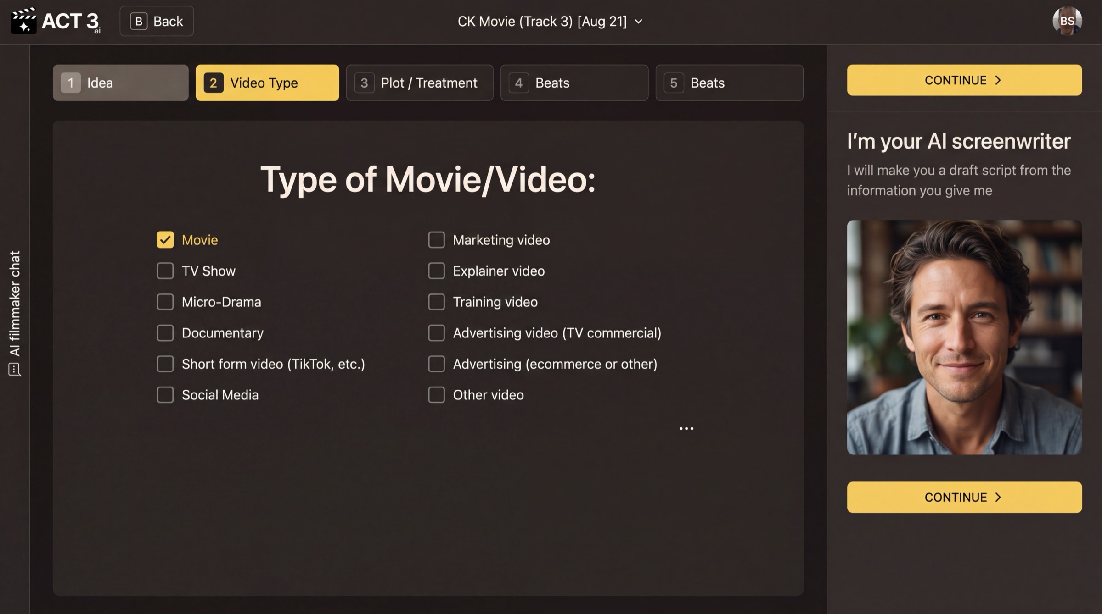Click the bottom CONTINUE button
Screen dimensions: 1102x614
tap(964, 497)
